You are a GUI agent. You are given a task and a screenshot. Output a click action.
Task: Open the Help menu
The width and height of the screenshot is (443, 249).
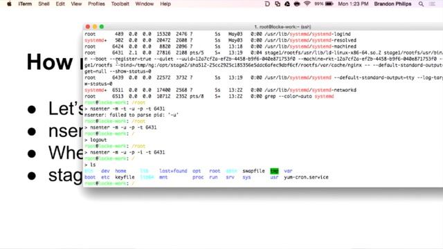click(x=165, y=4)
